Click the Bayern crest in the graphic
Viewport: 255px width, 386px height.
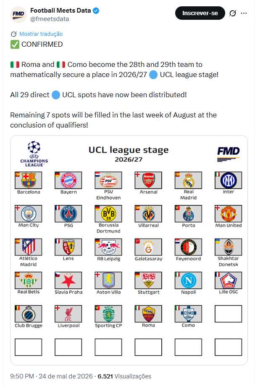[68, 180]
